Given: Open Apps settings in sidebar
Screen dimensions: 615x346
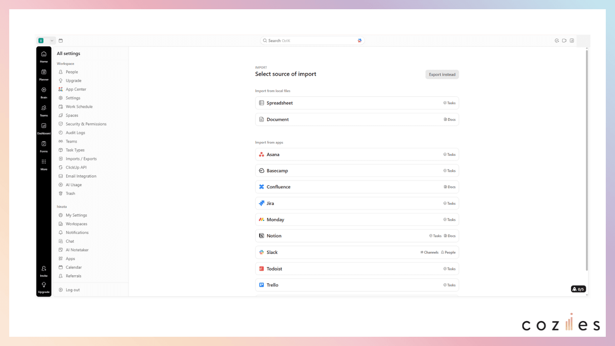Looking at the screenshot, I should [x=70, y=259].
